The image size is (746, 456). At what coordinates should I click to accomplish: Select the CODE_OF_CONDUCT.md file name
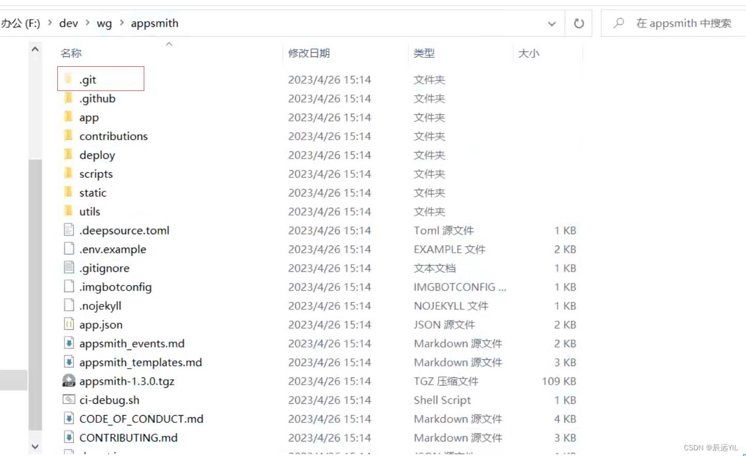click(x=141, y=419)
